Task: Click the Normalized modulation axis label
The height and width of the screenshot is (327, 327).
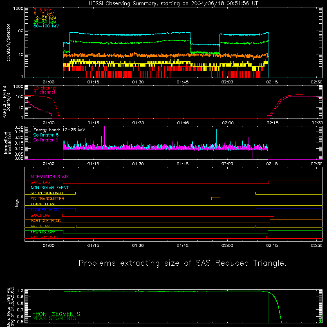Action: (x=8, y=143)
